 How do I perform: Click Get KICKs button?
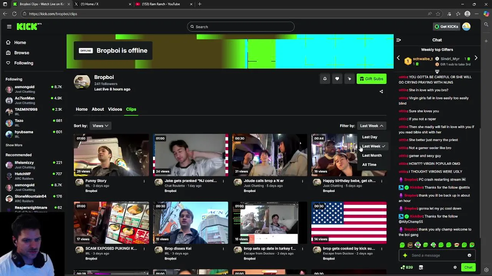(x=446, y=26)
